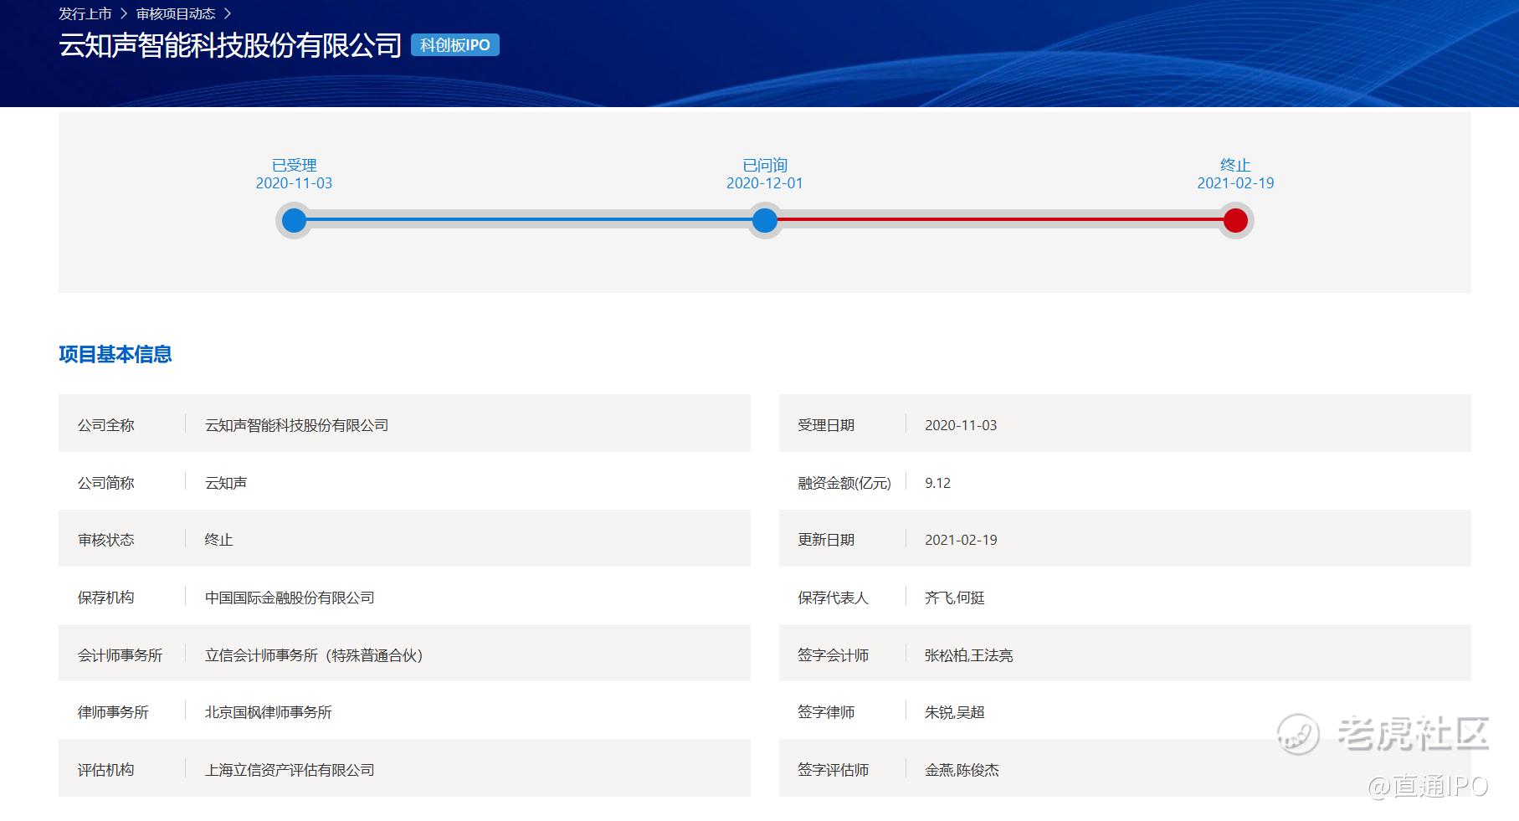The image size is (1519, 821).
Task: Click the 金燕,陈俊杰 appraisers value
Action: click(962, 770)
